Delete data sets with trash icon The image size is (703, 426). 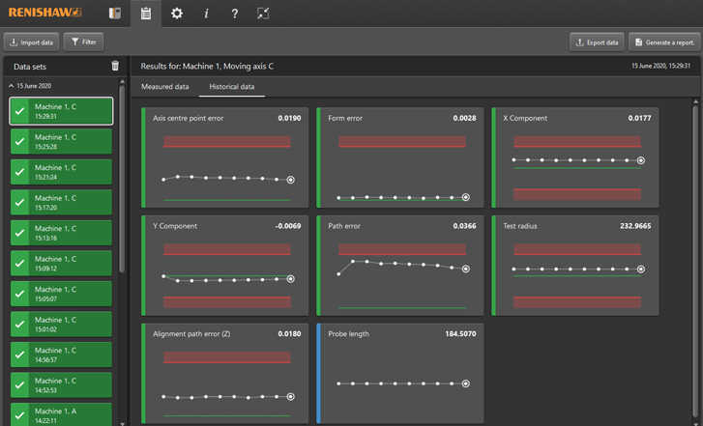coord(115,67)
